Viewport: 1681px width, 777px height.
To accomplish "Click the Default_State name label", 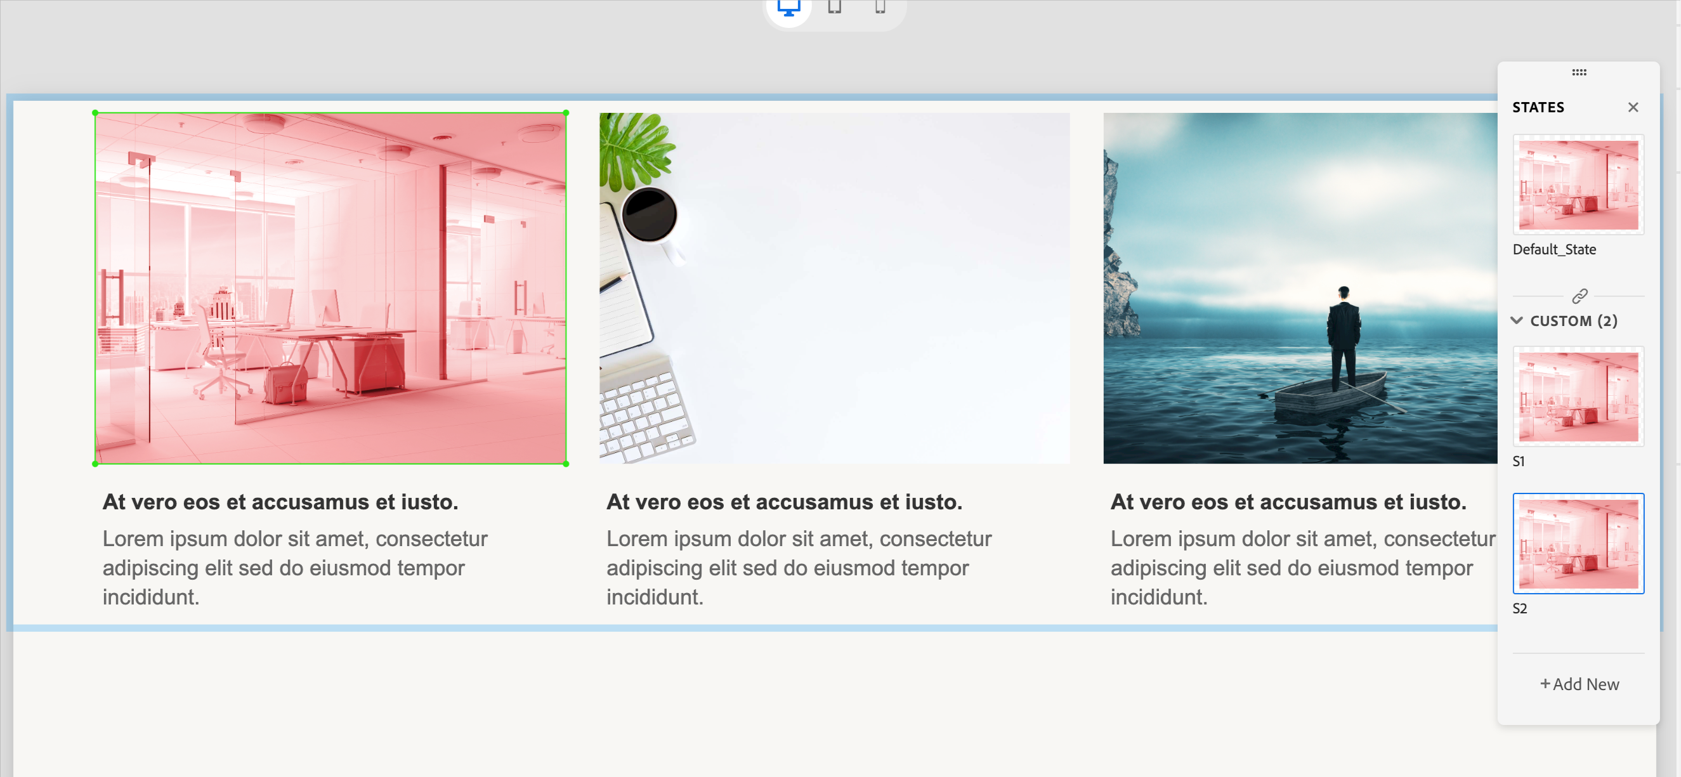I will click(1553, 249).
